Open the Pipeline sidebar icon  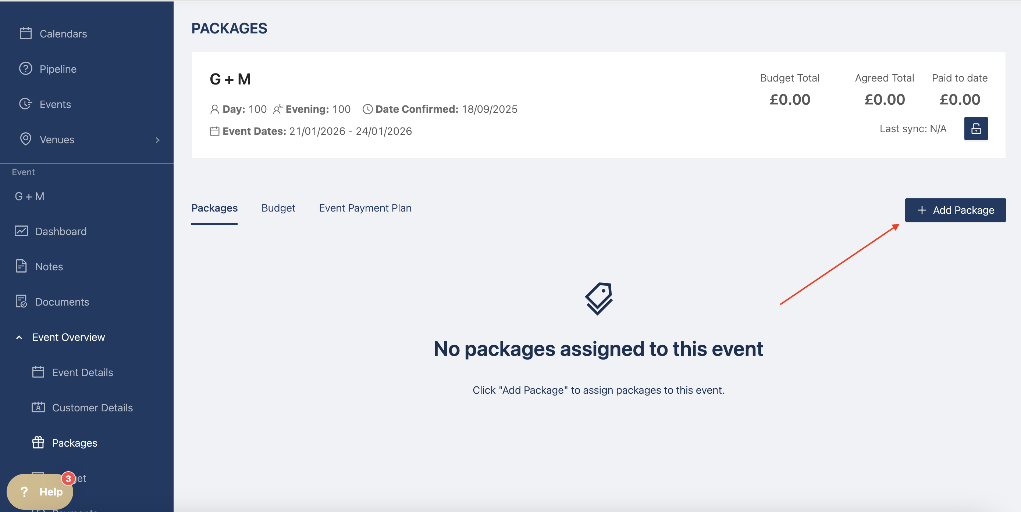point(26,68)
